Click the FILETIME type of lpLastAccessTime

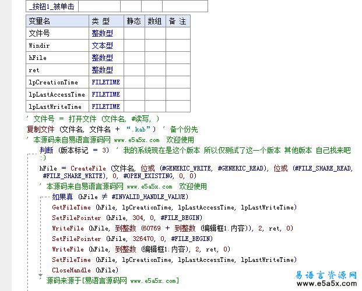point(107,94)
